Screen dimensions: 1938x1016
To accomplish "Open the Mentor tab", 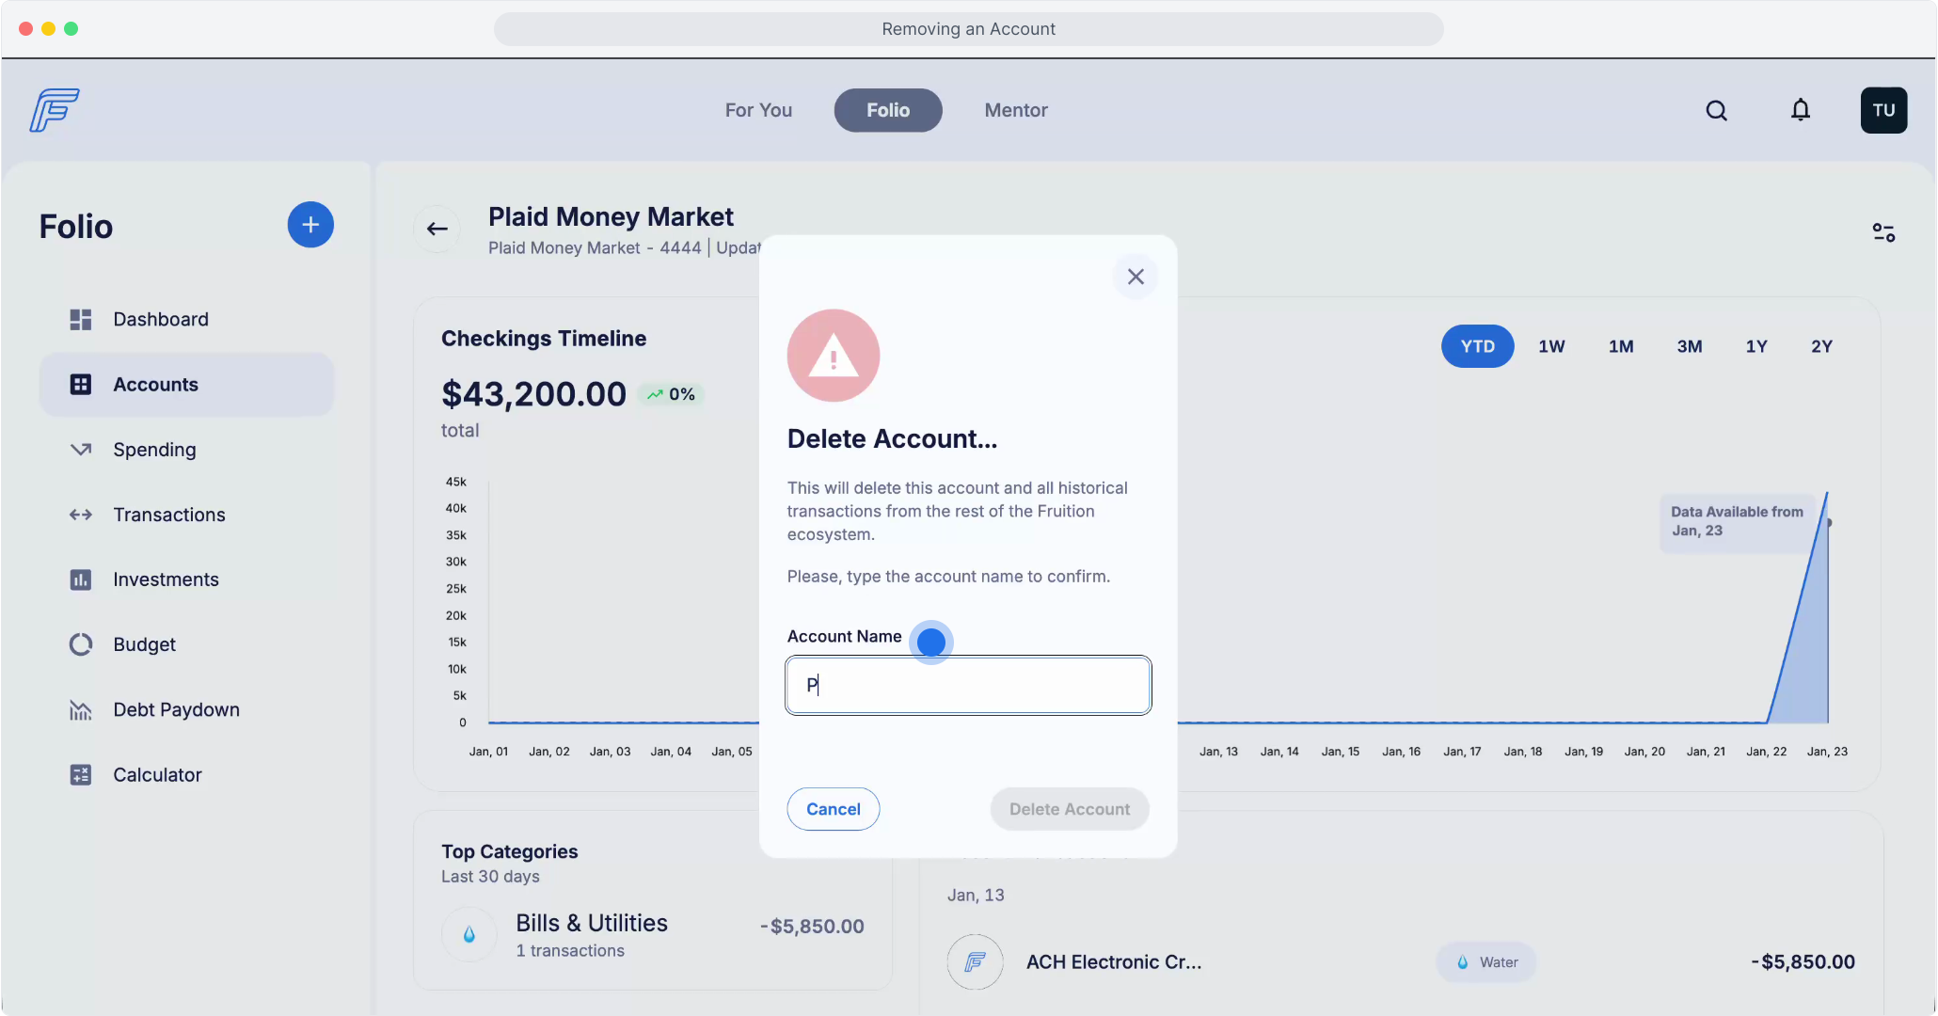I will coord(1015,110).
